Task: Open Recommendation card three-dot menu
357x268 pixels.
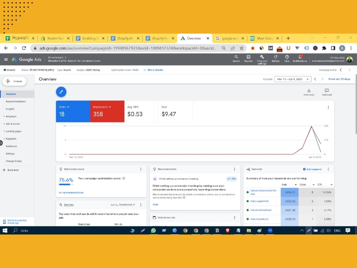Action: 235,169
